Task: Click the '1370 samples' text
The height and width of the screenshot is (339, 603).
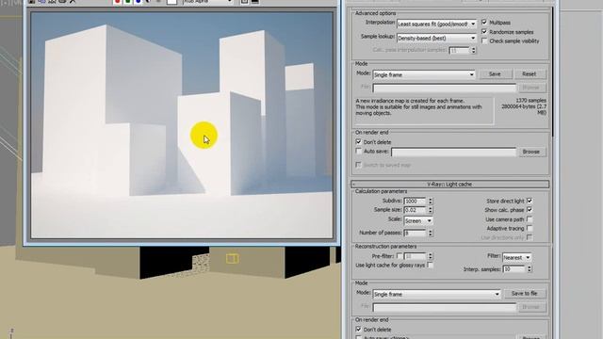Action: (x=530, y=101)
